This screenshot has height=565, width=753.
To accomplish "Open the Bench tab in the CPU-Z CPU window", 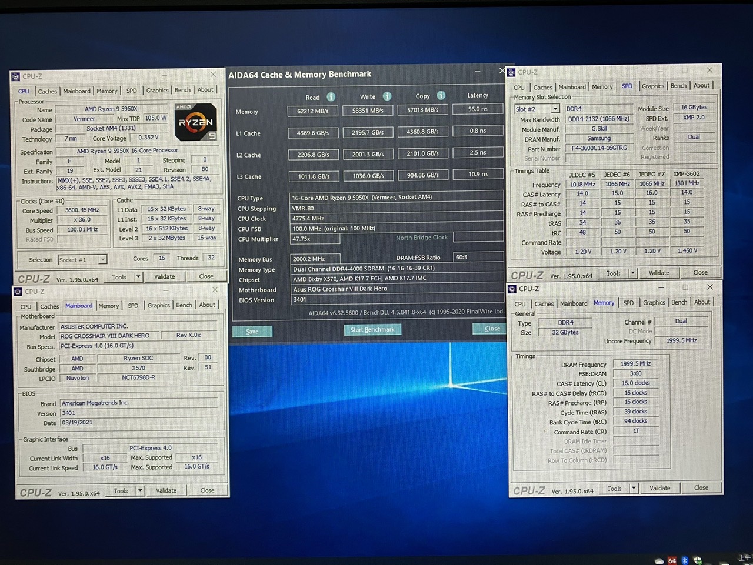I will coord(182,90).
